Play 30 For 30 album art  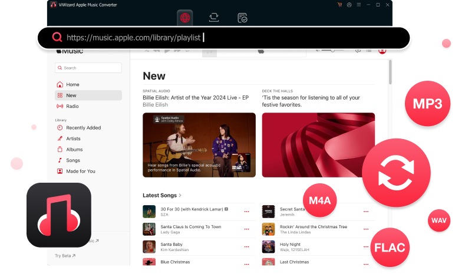[149, 212]
